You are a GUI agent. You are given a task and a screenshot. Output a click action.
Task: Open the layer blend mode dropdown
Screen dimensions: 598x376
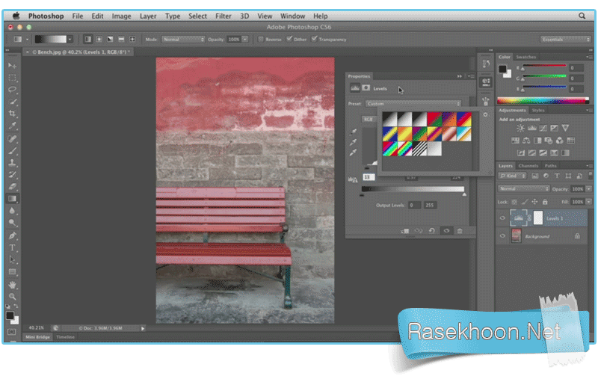tap(524, 189)
